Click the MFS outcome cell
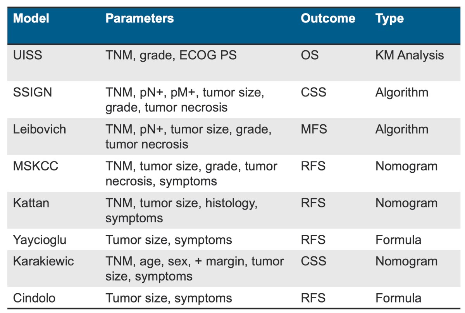This screenshot has width=465, height=313. click(x=314, y=129)
